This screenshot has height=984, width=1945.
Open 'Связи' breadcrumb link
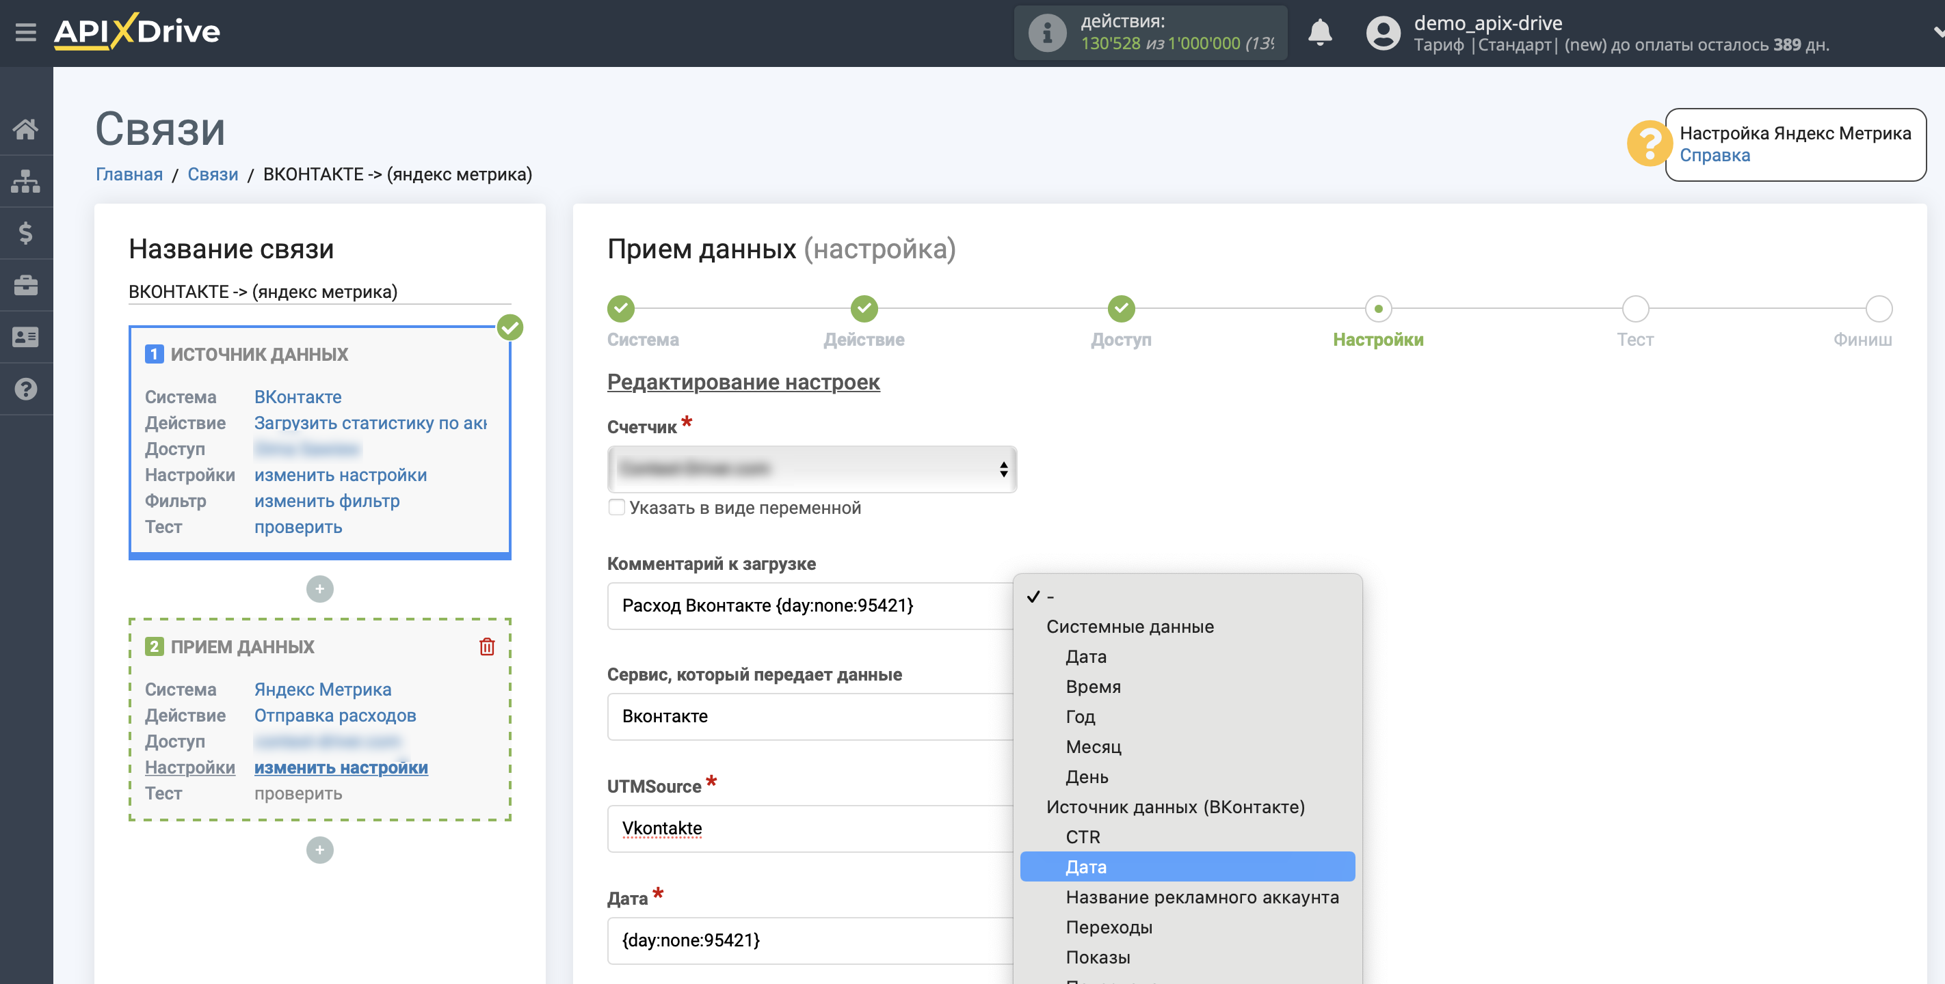pos(213,174)
